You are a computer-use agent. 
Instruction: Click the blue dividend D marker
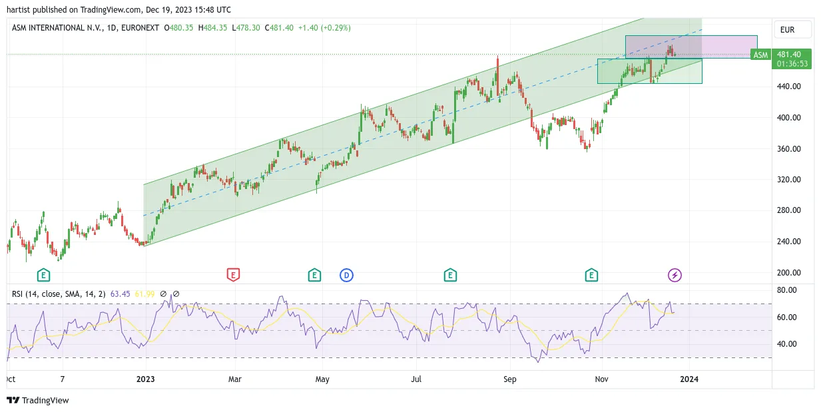[346, 275]
